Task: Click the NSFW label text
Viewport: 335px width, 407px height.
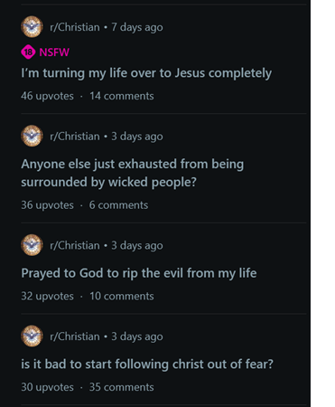Action: [54, 52]
